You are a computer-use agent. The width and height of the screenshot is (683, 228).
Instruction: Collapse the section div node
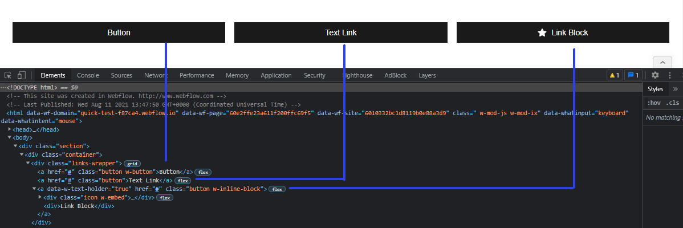pyautogui.click(x=15, y=146)
